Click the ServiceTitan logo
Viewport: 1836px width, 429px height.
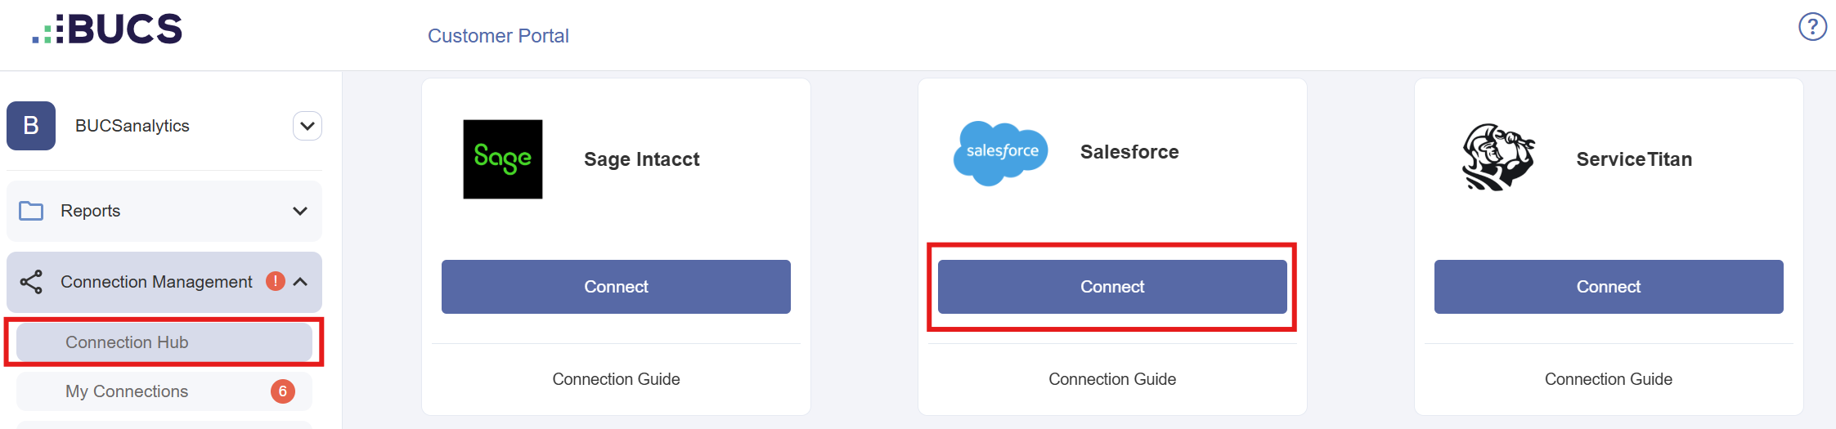[1498, 158]
